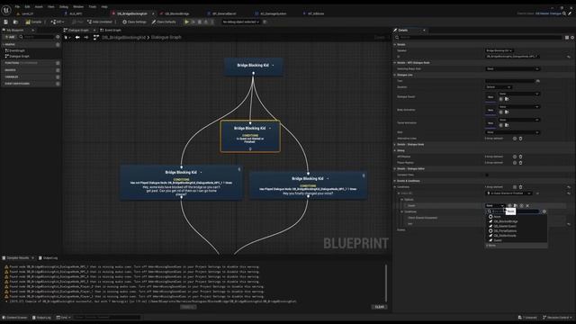Click the top Bridge Blocking Kid node
Image resolution: width=576 pixels, height=324 pixels.
click(253, 66)
